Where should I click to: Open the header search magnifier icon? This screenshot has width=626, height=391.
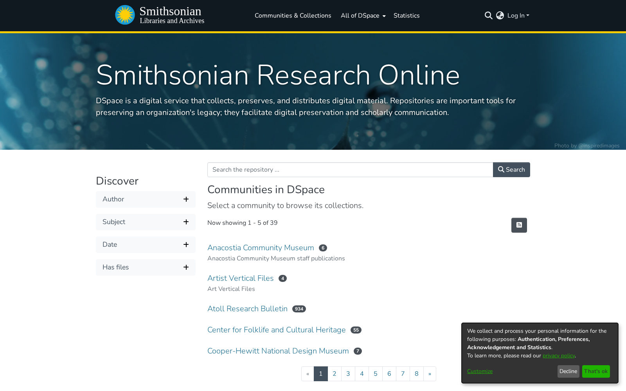[488, 16]
